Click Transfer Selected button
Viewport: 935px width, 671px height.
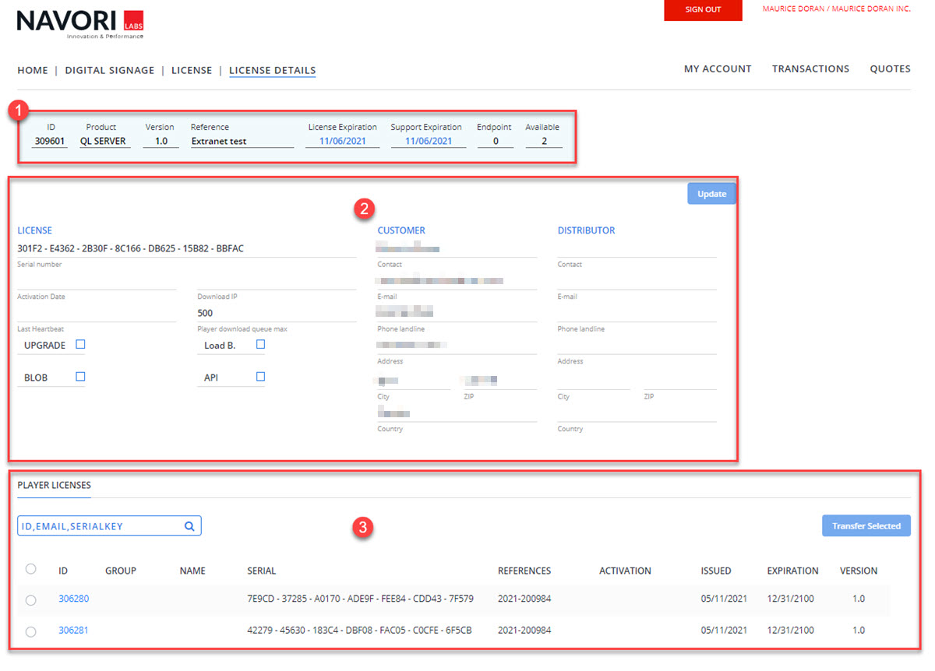866,526
